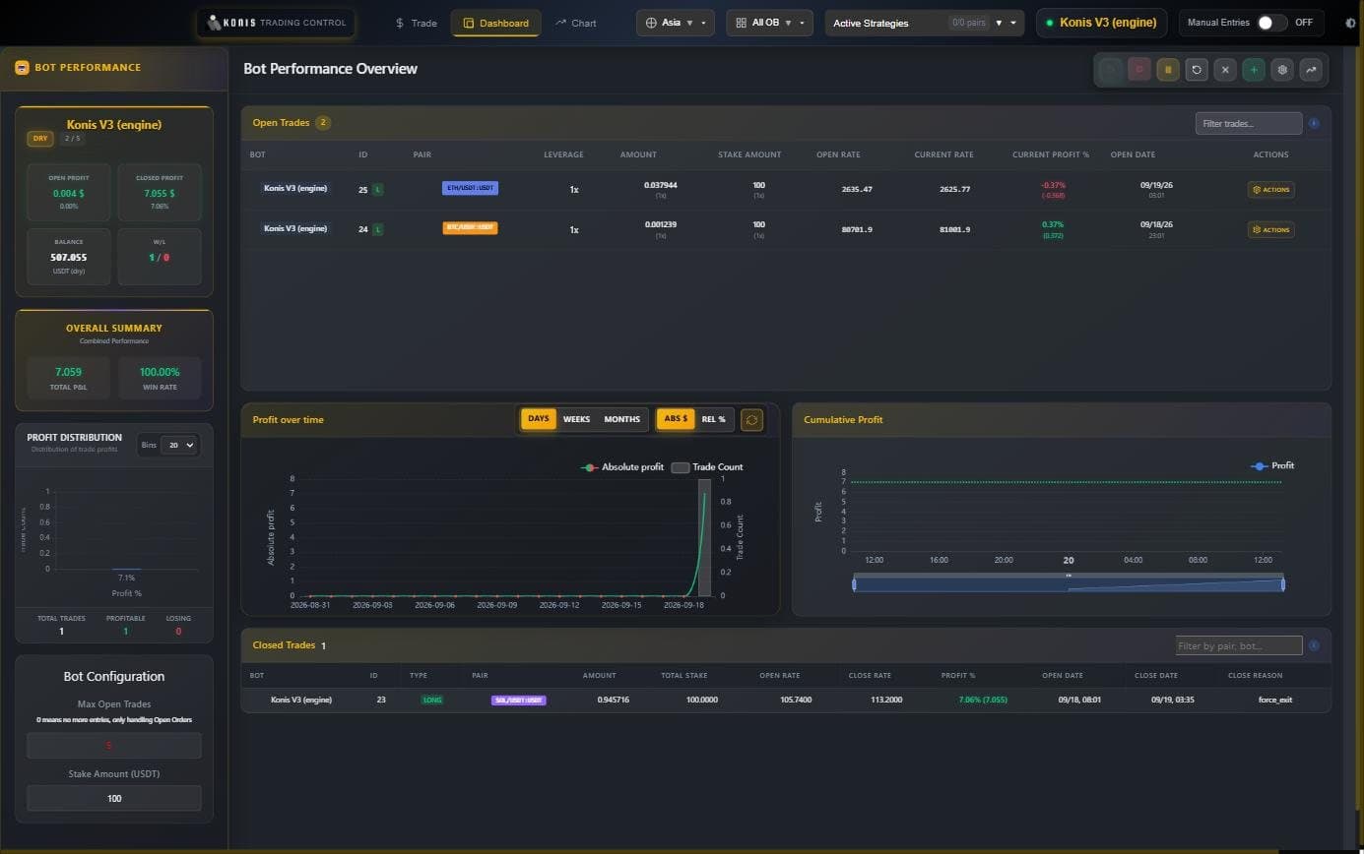Sort open trades by OPEN DATE column

[x=1133, y=154]
